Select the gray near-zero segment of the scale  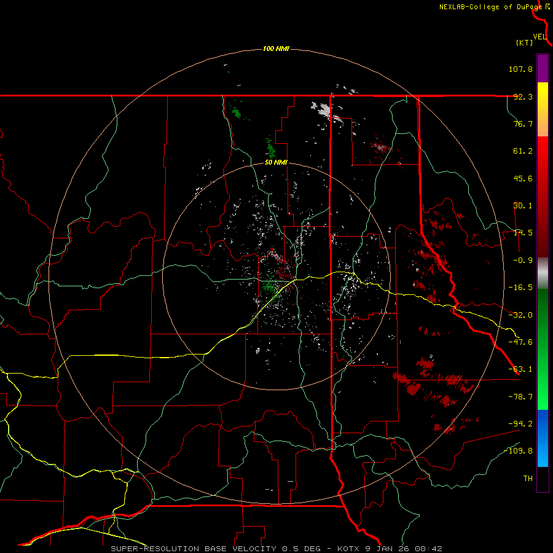(543, 273)
